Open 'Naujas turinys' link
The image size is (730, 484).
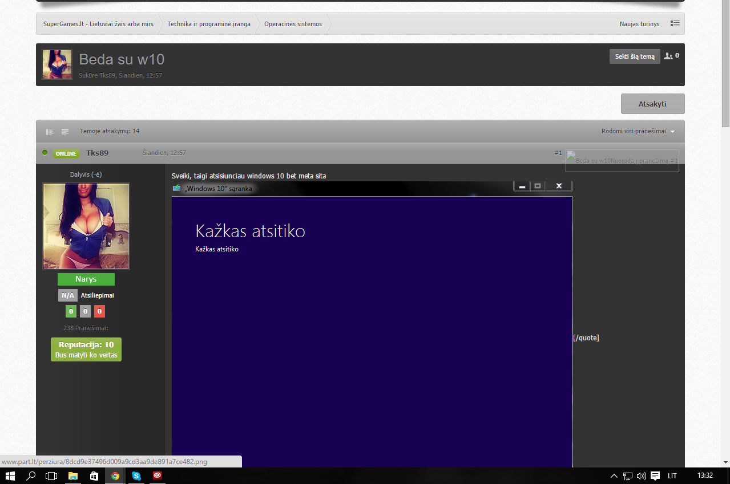pos(639,24)
